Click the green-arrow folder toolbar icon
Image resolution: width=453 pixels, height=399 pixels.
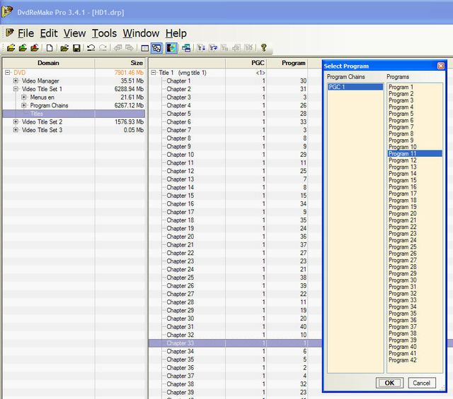[23, 48]
